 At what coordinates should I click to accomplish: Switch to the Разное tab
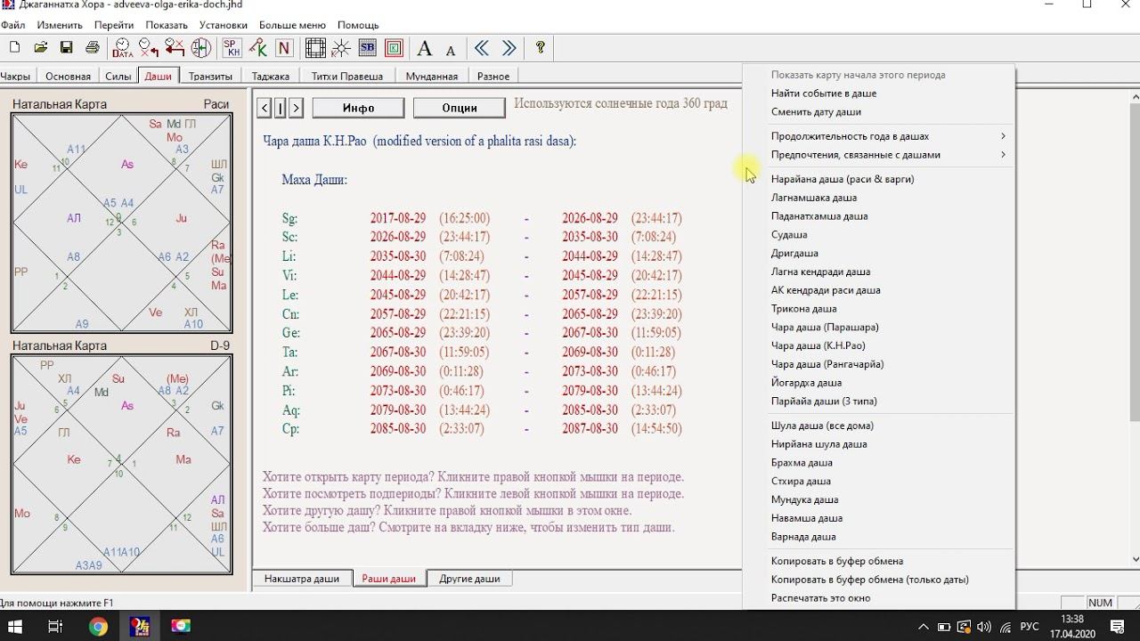pos(493,77)
